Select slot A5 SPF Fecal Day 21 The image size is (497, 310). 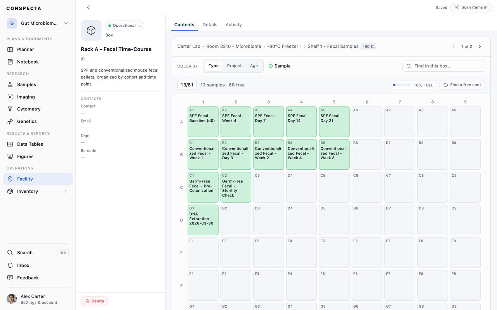click(334, 122)
